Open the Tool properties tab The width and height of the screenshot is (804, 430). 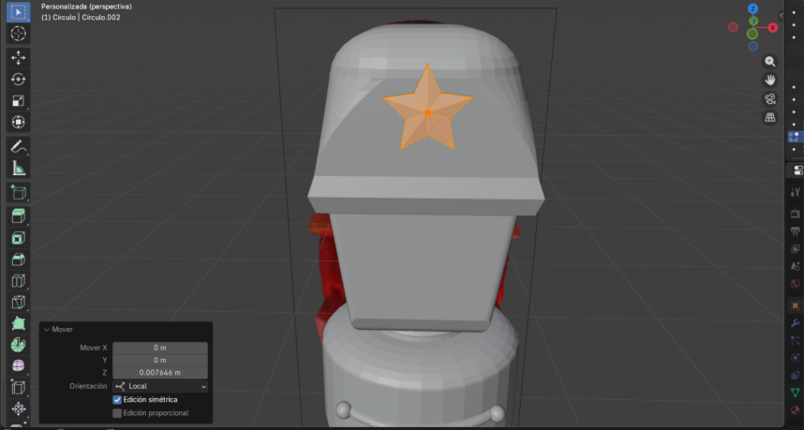[x=796, y=192]
